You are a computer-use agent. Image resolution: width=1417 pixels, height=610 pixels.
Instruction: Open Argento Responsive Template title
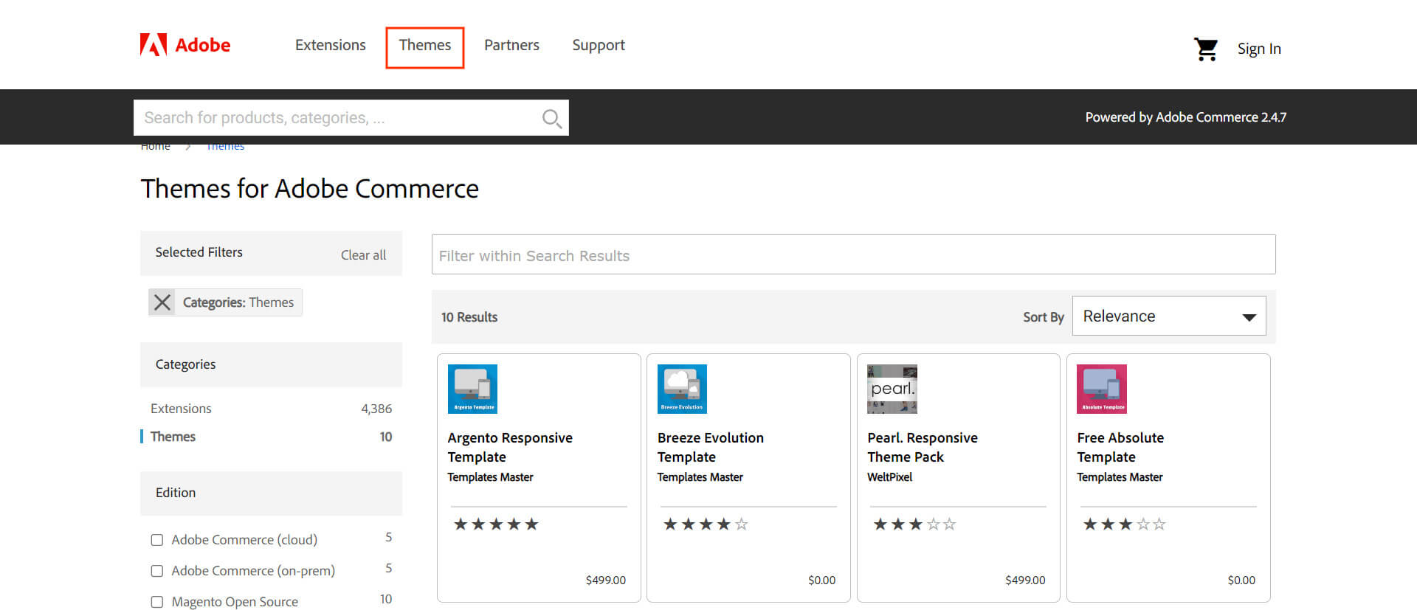coord(510,447)
